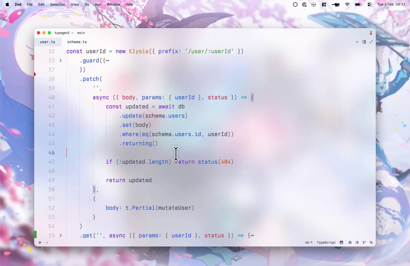Click line number 52 in the gutter
This screenshot has height=266, width=410.
click(x=51, y=208)
